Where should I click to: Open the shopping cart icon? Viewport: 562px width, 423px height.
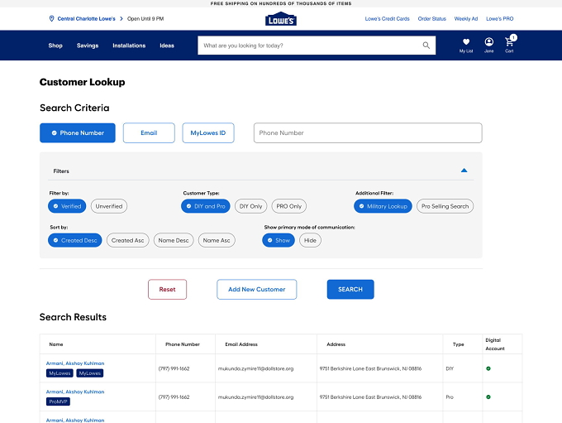[x=509, y=42]
